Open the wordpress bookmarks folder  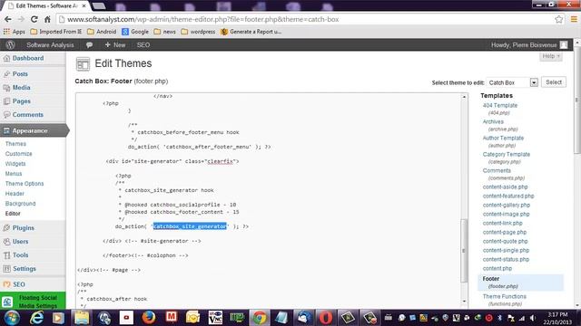[x=198, y=32]
